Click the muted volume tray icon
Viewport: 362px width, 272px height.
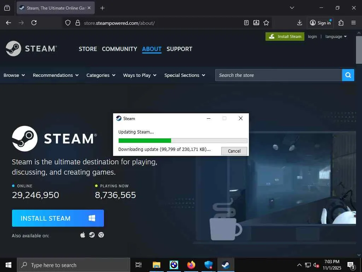[x=316, y=265]
